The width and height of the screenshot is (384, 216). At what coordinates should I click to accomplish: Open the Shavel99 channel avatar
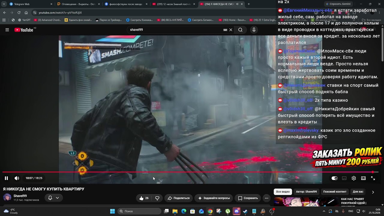(7, 197)
